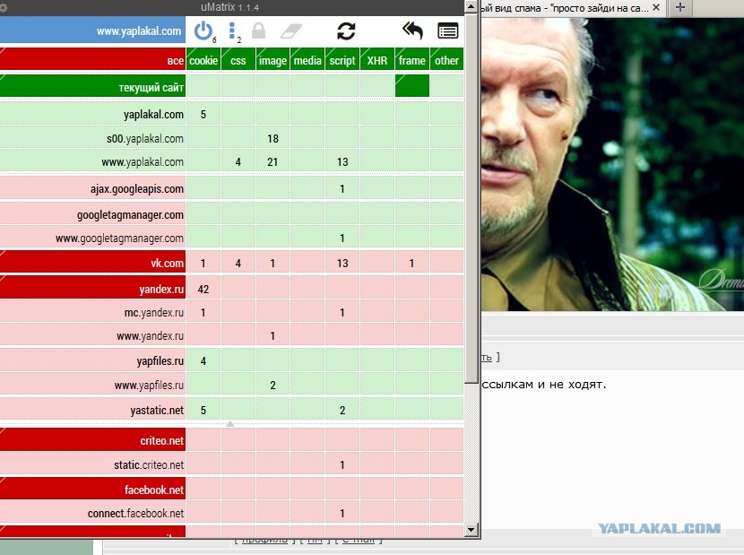This screenshot has height=555, width=744.
Task: Click the padlock save-rules icon
Action: pyautogui.click(x=258, y=31)
